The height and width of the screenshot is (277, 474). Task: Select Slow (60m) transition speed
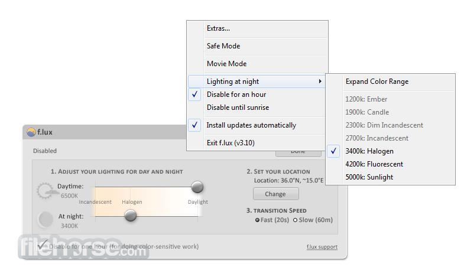click(x=313, y=220)
